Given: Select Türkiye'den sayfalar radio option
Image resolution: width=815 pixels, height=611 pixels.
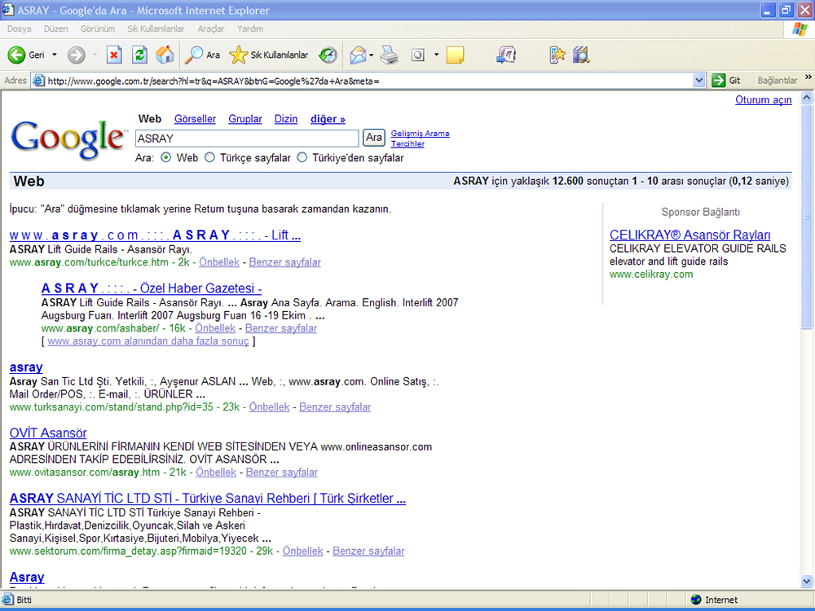Looking at the screenshot, I should [302, 157].
